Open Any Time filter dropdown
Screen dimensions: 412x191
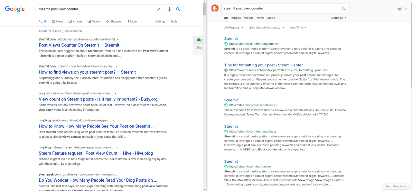click(x=298, y=28)
